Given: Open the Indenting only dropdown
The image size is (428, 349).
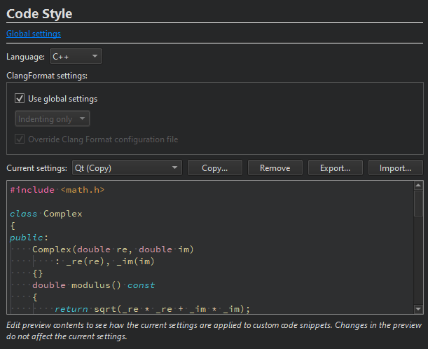Looking at the screenshot, I should point(52,119).
